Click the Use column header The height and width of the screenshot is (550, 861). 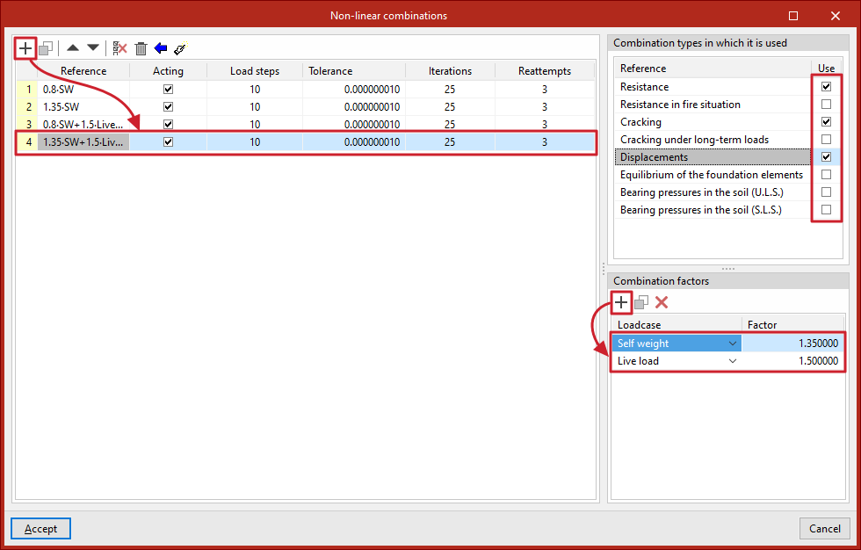[x=826, y=68]
